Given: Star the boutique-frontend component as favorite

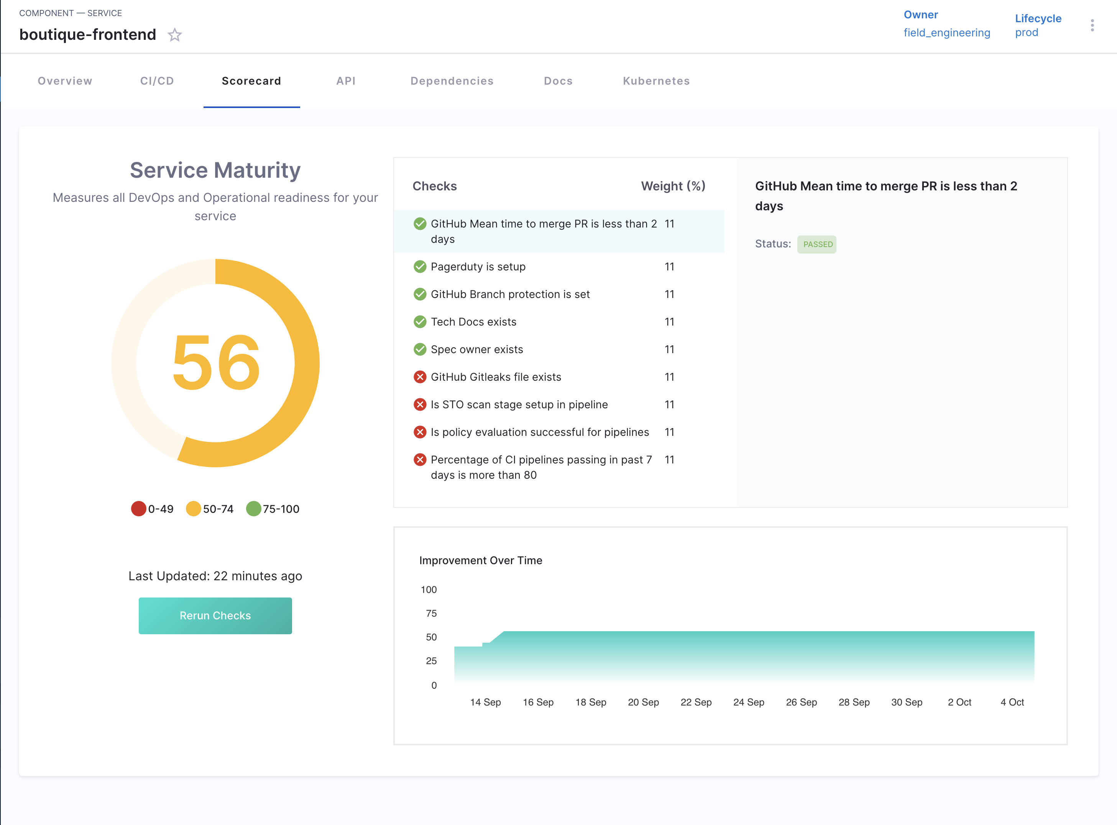Looking at the screenshot, I should (174, 35).
